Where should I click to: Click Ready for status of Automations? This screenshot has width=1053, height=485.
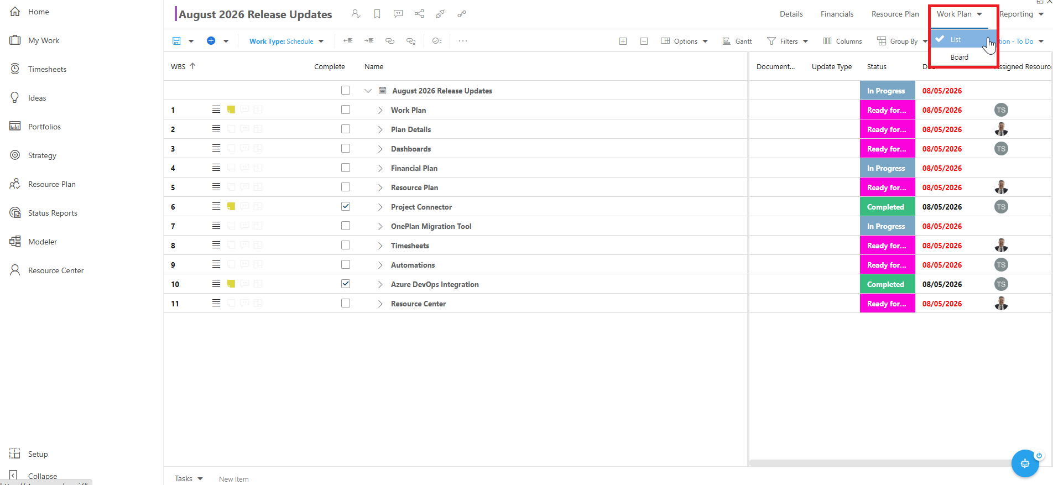tap(887, 265)
